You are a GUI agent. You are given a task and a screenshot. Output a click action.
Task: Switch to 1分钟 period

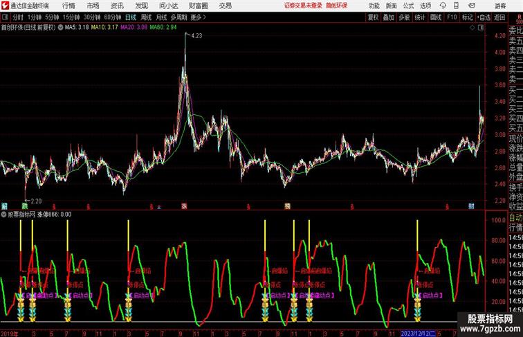pos(35,17)
